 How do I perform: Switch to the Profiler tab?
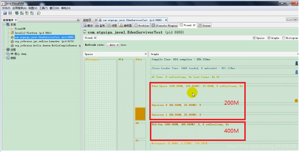coord(142,26)
